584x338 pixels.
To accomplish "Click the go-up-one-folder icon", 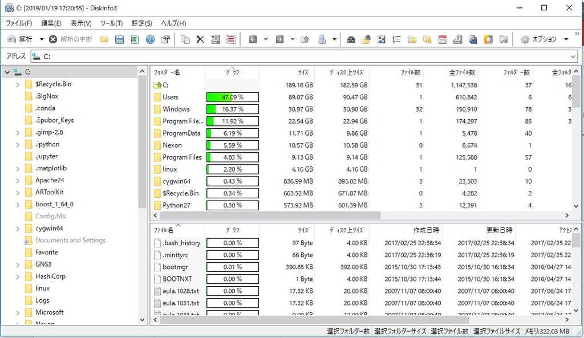I will point(305,39).
